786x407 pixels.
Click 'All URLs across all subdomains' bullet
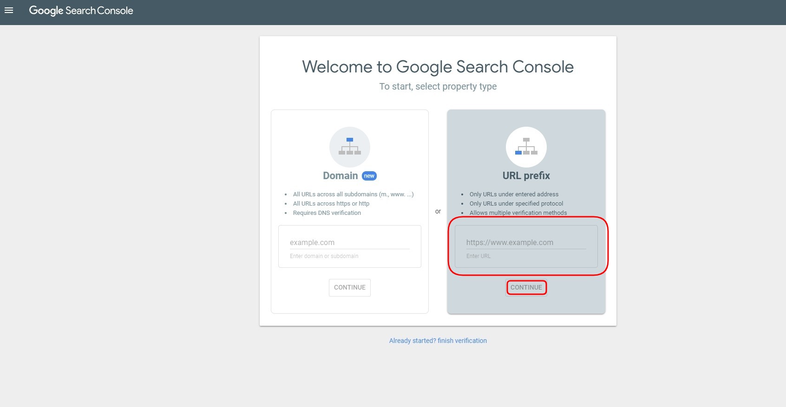(x=354, y=194)
